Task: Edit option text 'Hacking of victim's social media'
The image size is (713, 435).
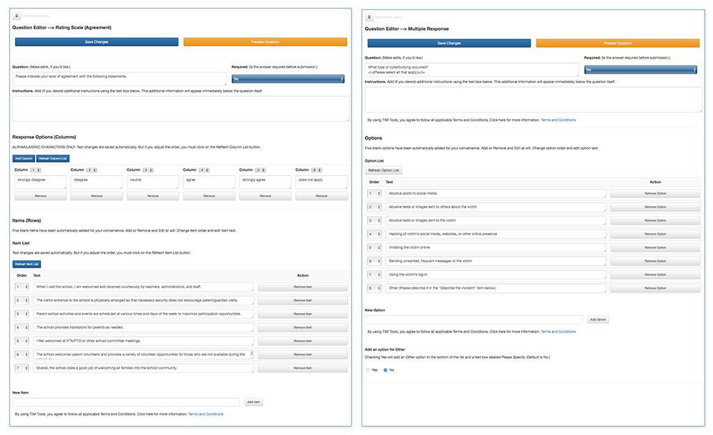Action: (496, 234)
